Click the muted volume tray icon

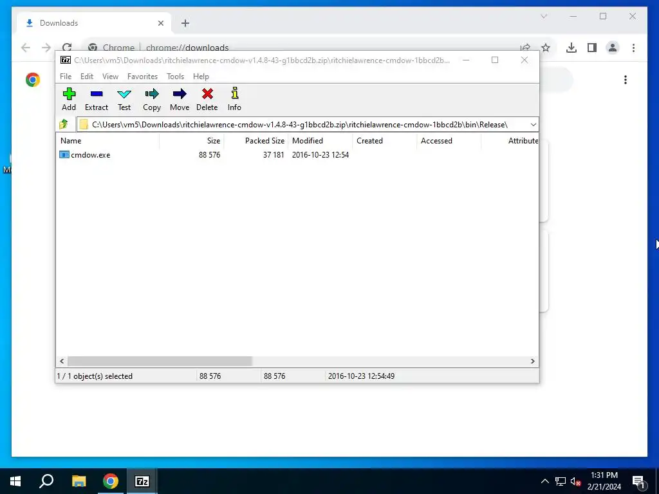click(575, 481)
